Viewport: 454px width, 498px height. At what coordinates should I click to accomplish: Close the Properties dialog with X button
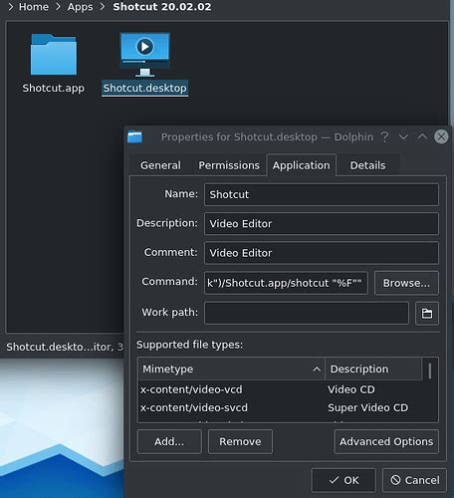[x=441, y=136]
